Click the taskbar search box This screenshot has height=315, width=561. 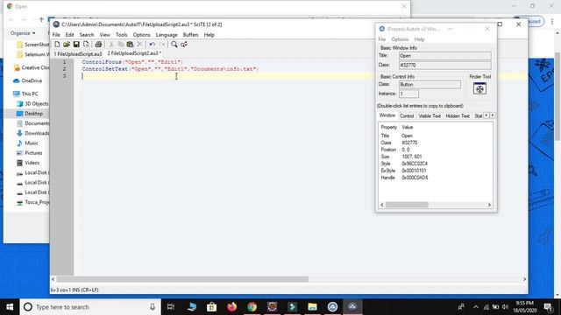pos(90,307)
